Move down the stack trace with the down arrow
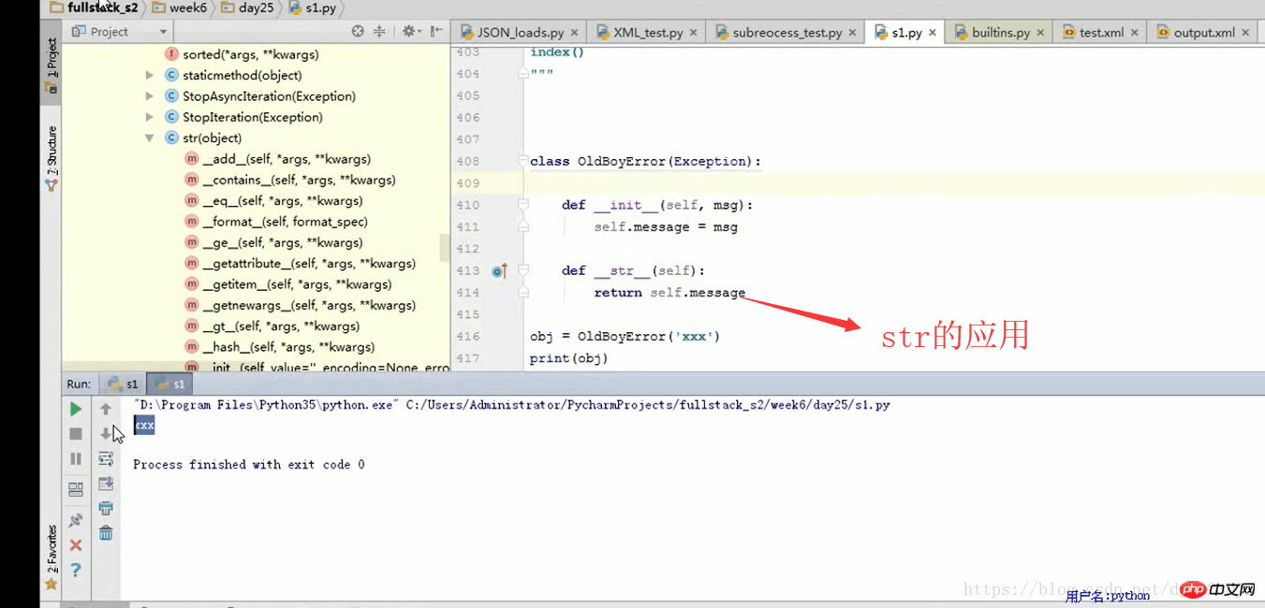The width and height of the screenshot is (1265, 608). pos(106,434)
